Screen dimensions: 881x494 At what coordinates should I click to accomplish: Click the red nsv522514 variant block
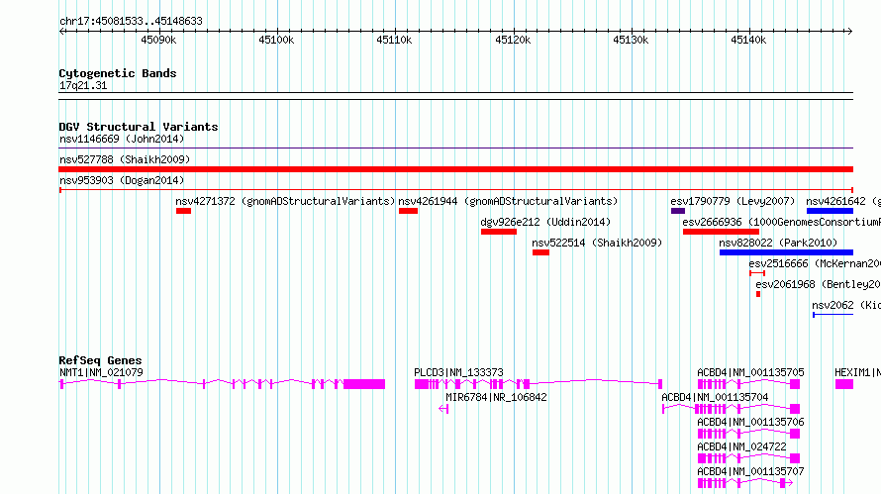click(x=541, y=252)
